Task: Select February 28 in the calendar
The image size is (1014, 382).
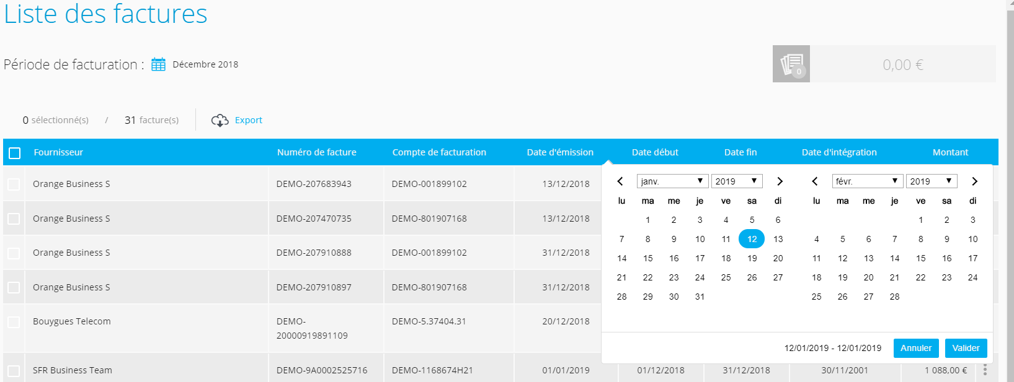Action: [894, 297]
